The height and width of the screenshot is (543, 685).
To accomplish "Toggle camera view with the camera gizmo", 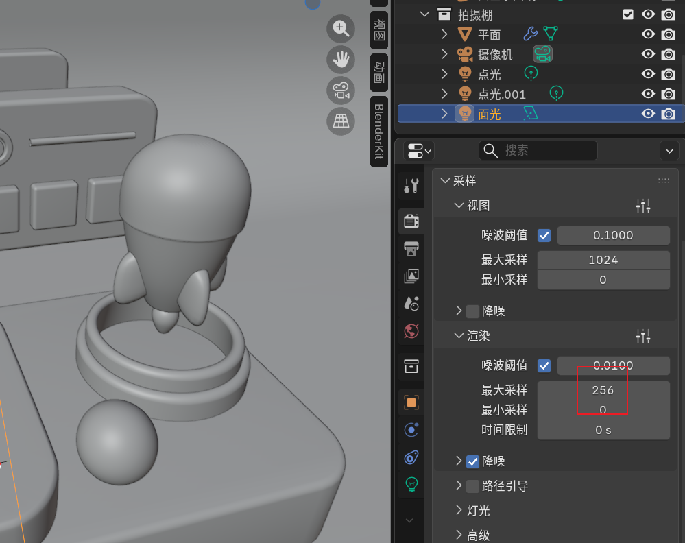I will tap(341, 90).
